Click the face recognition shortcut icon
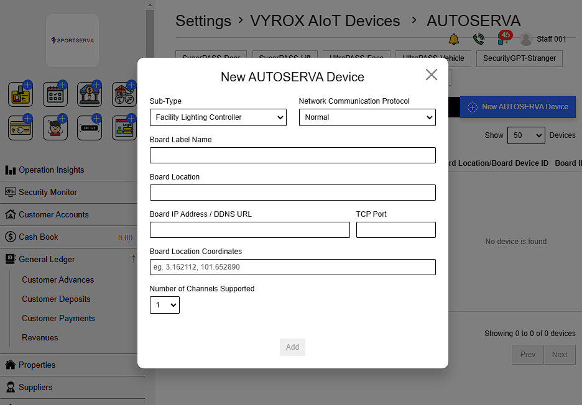The image size is (582, 405). click(55, 129)
